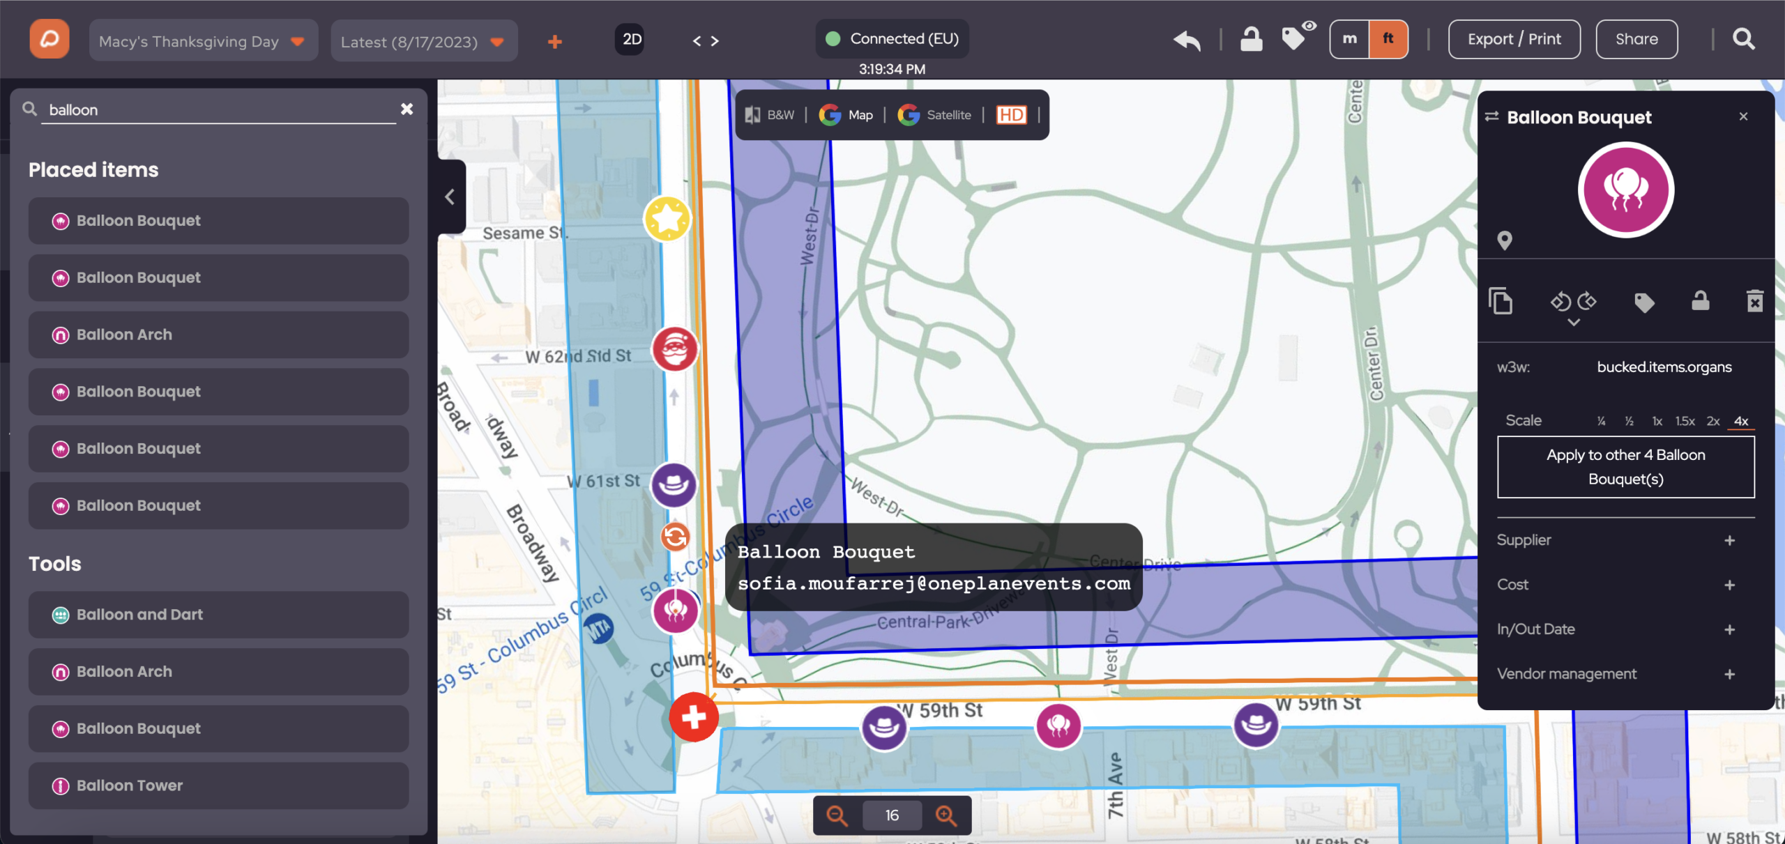
Task: Toggle HD map imagery
Action: click(x=1012, y=115)
